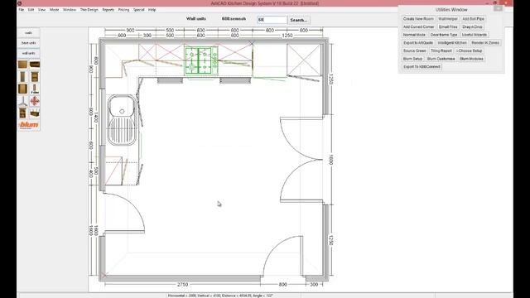Click Email Files button
Image resolution: width=530 pixels, height=298 pixels.
pyautogui.click(x=448, y=26)
